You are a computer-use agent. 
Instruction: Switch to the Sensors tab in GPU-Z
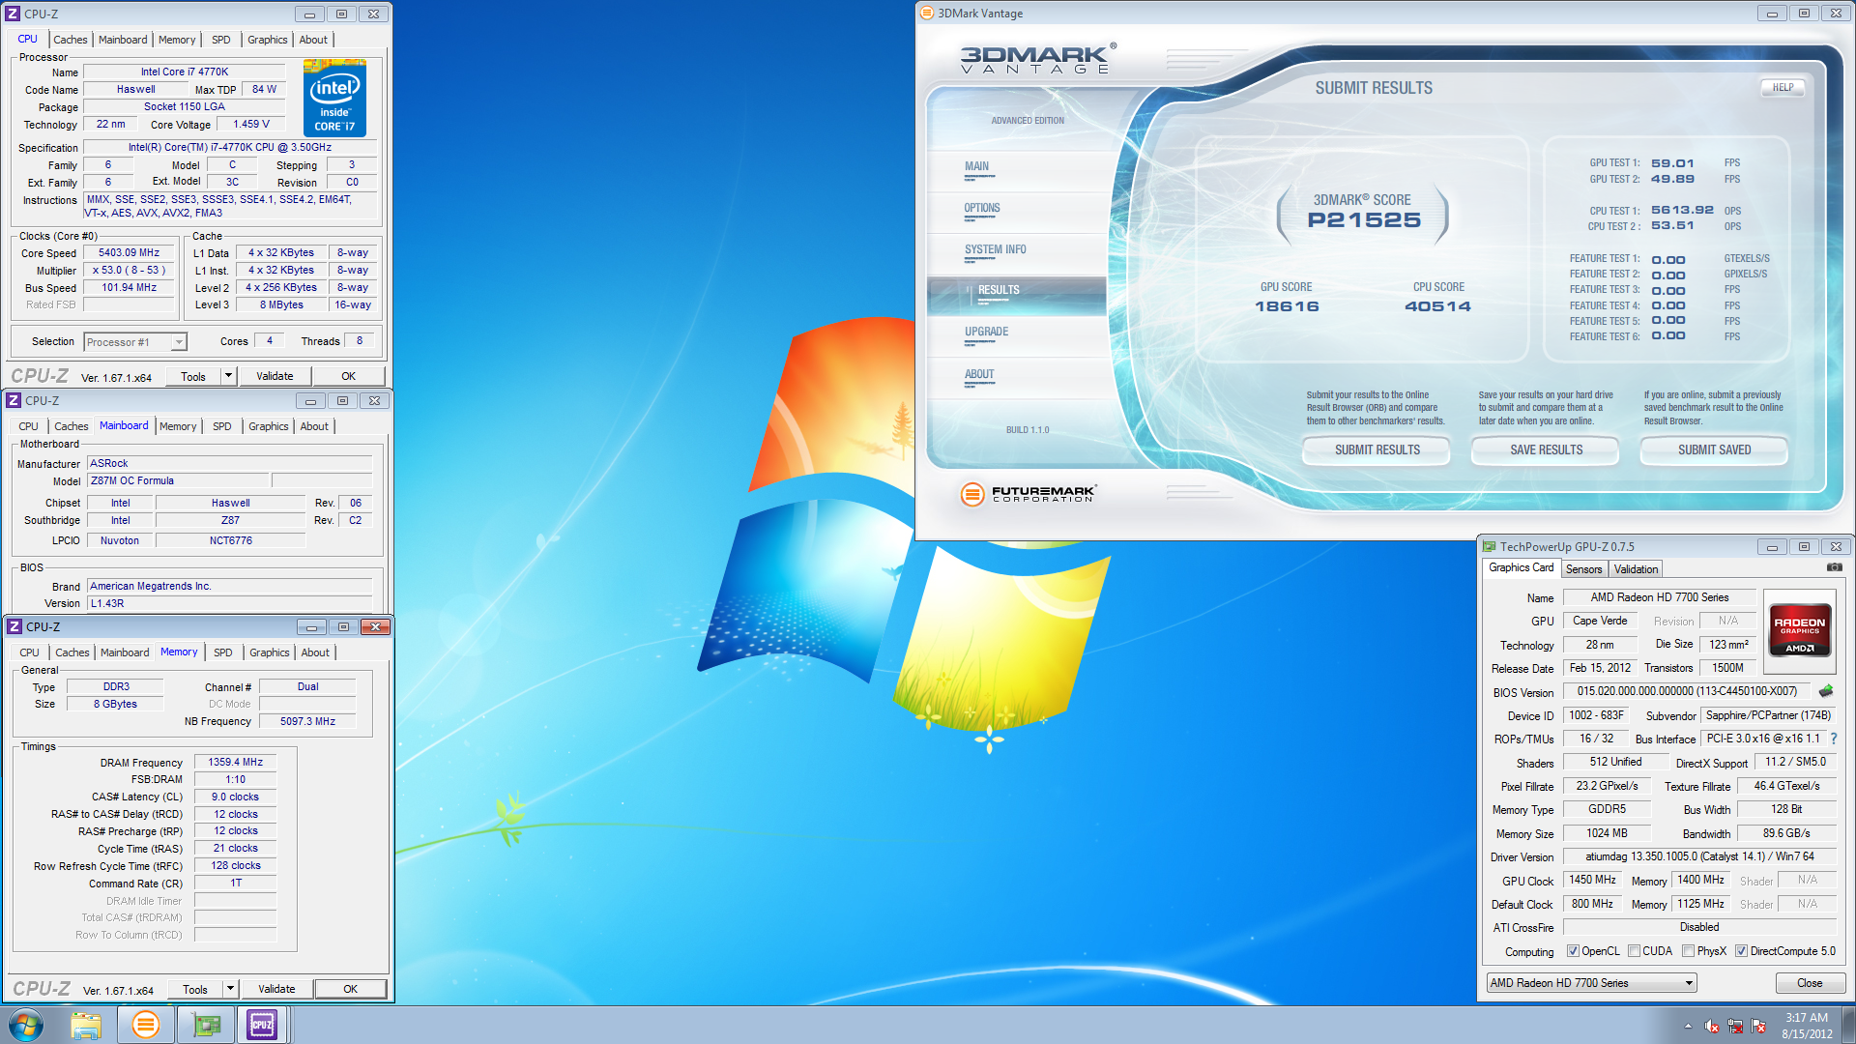pyautogui.click(x=1583, y=569)
